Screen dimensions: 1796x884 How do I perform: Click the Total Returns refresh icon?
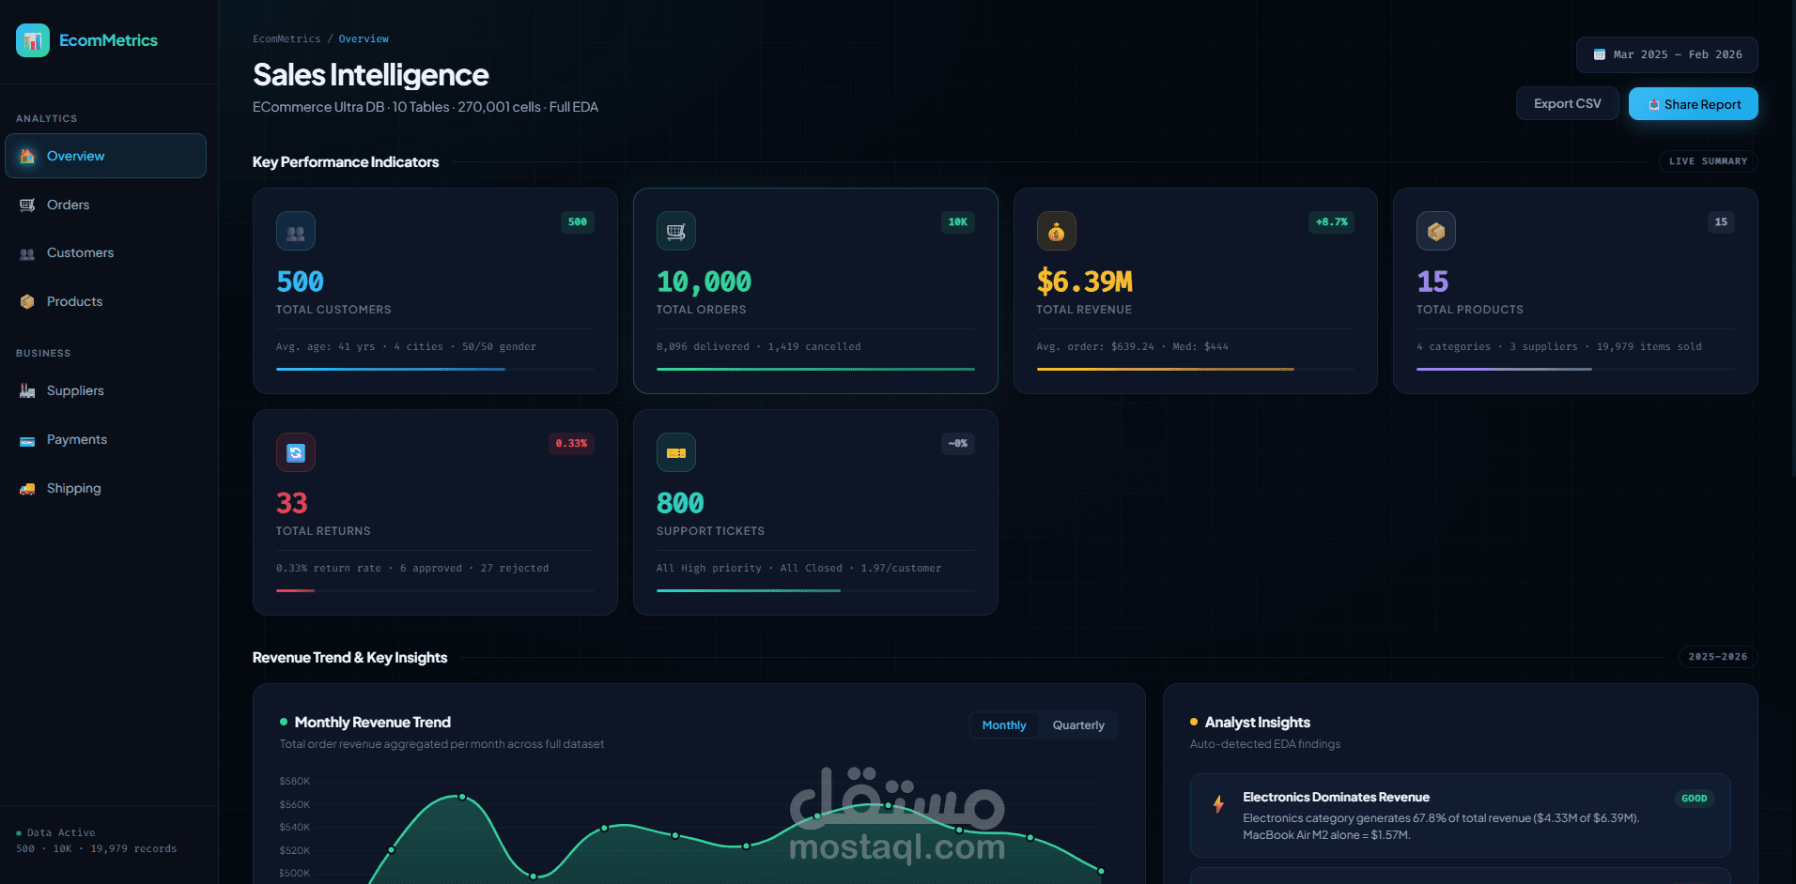coord(296,453)
